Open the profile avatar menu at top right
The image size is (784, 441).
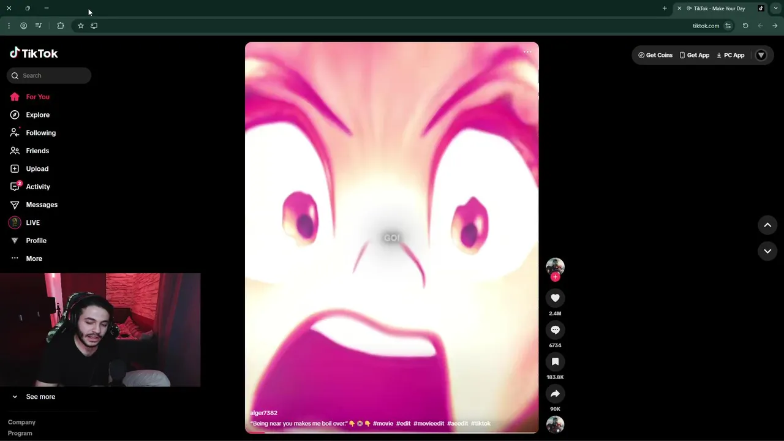pos(761,55)
